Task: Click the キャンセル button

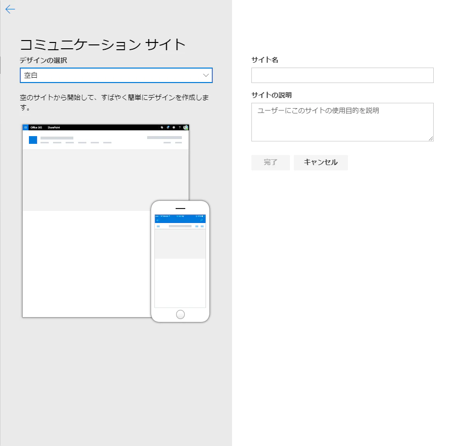Action: click(x=320, y=163)
